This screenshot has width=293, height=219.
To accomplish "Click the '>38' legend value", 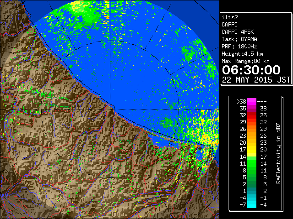I will [241, 101].
